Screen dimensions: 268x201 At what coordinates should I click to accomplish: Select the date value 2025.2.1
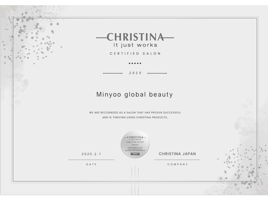[x=91, y=154]
